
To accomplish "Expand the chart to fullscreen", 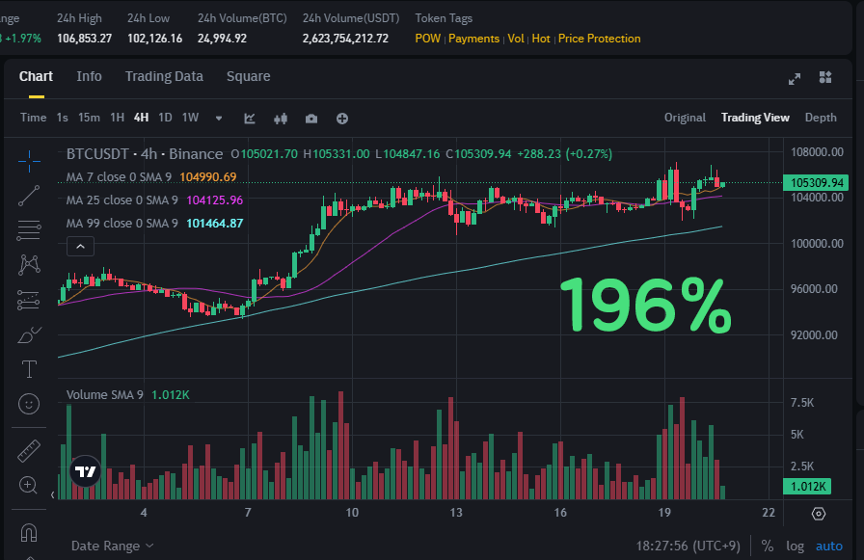I will [x=795, y=79].
